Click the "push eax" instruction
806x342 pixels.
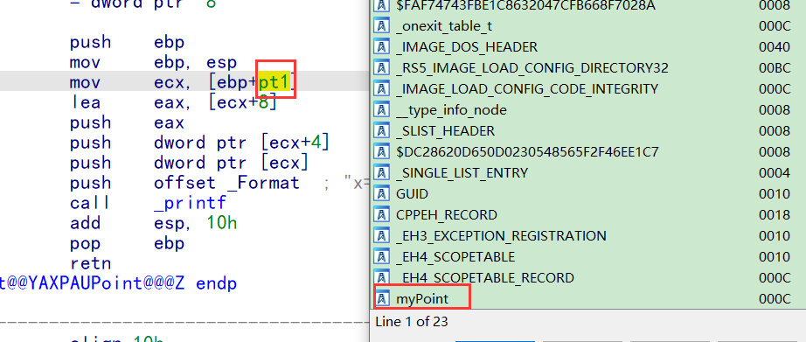tap(127, 122)
